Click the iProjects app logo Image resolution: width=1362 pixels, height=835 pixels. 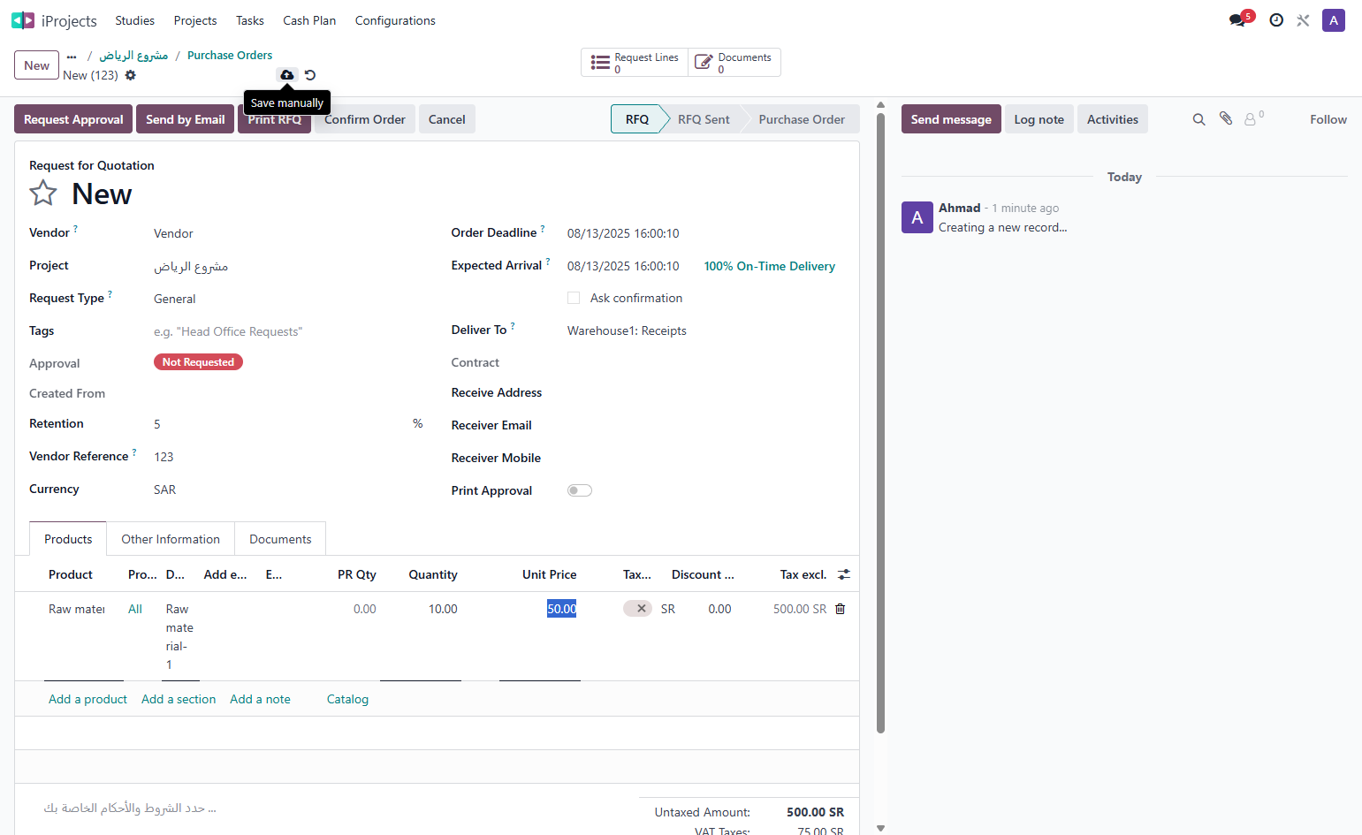pos(23,20)
